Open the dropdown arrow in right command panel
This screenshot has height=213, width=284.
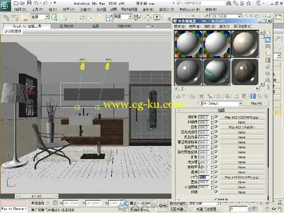(x=279, y=55)
